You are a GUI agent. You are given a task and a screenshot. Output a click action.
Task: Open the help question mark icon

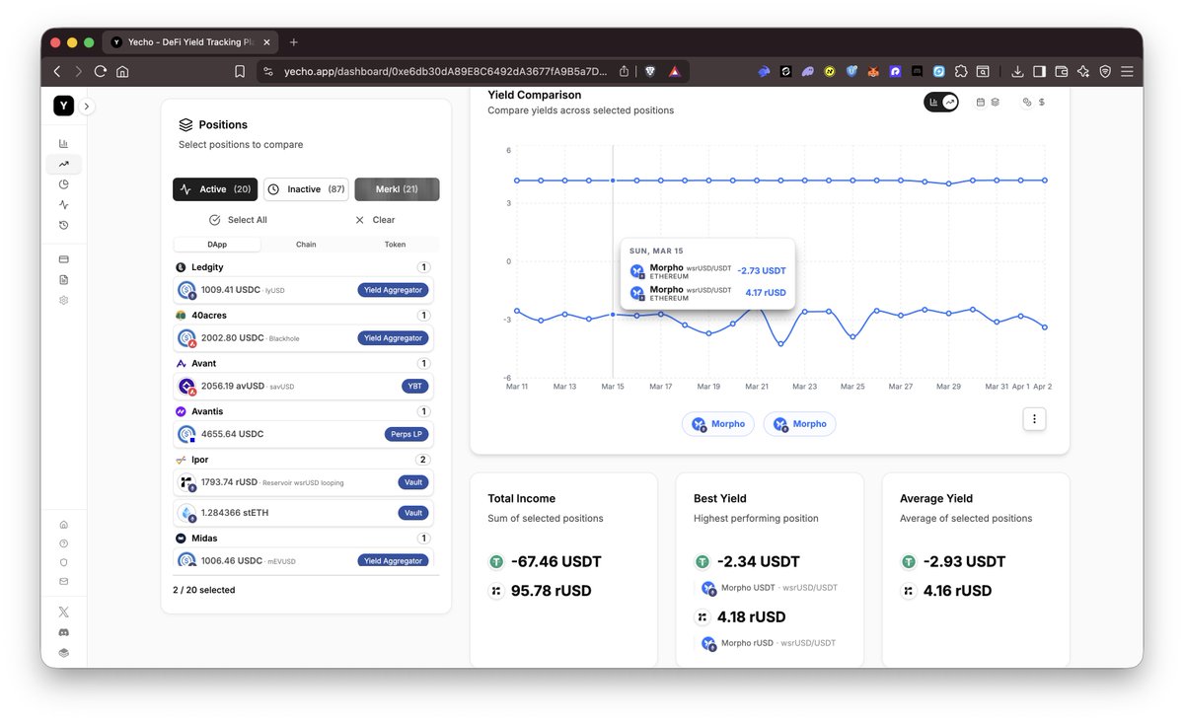(63, 543)
